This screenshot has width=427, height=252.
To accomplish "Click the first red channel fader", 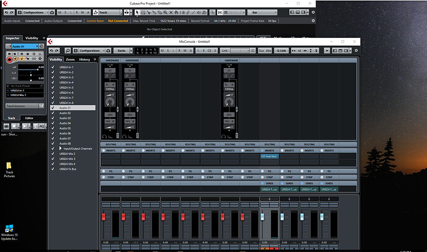I will pos(103,217).
